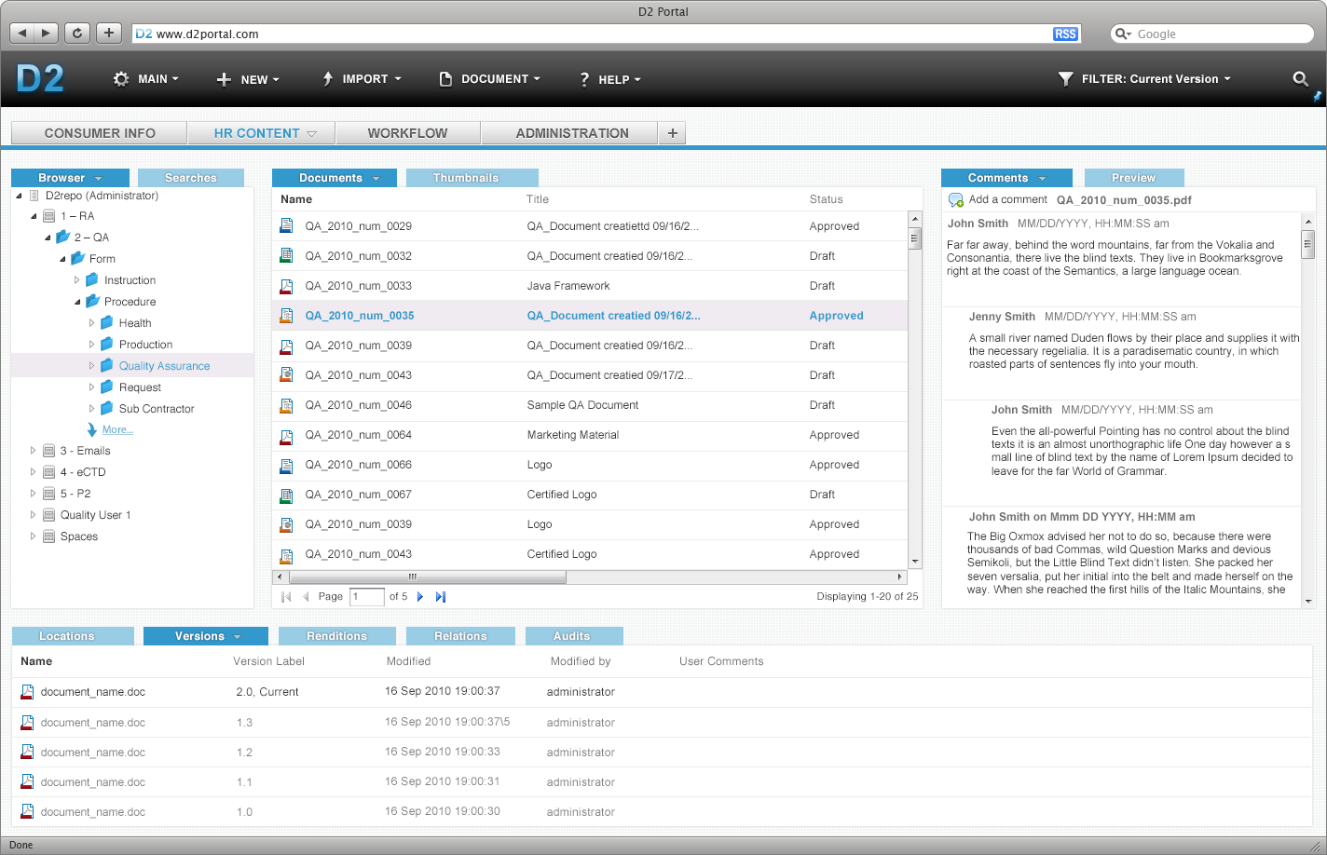Switch to CONSUMER INFO tab
The height and width of the screenshot is (855, 1327).
click(x=100, y=133)
